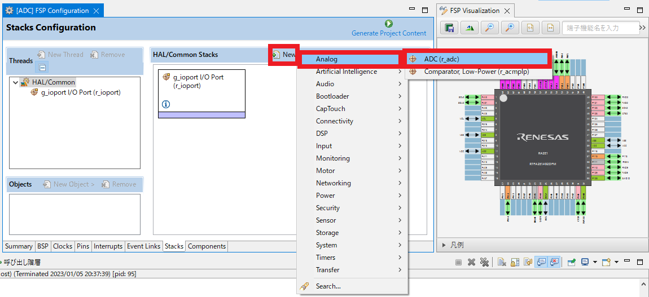Click the Pin Console icon
Image resolution: width=649 pixels, height=297 pixels.
point(572,262)
